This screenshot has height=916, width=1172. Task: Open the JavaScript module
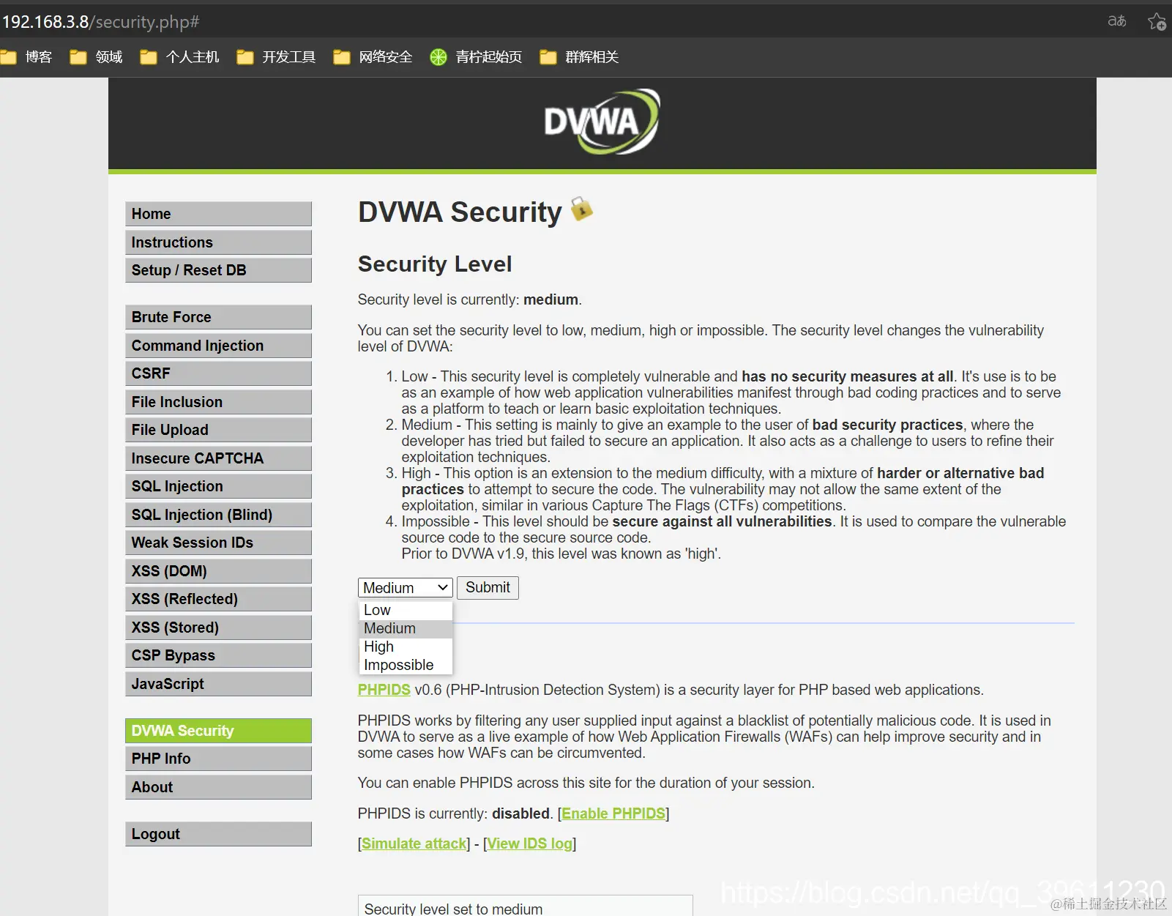(x=218, y=684)
